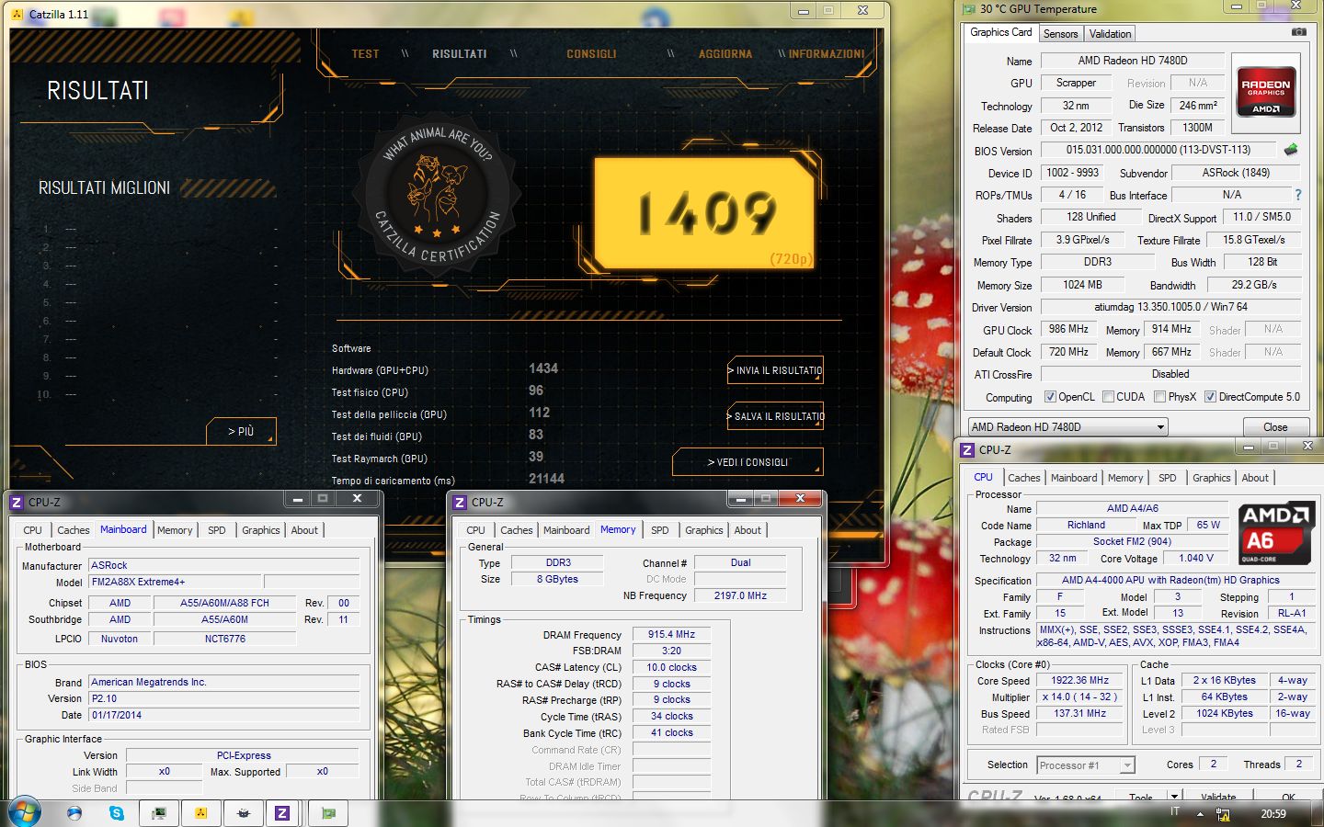Viewport: 1324px width, 827px height.
Task: Click the 1409 score display
Action: click(705, 213)
